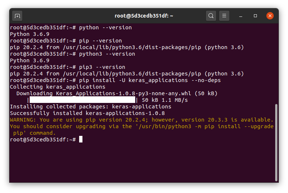
Task: Click the '50 kB 1.1 MB/s' text
Action: point(165,100)
